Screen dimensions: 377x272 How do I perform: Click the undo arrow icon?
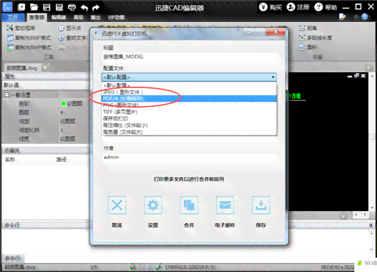click(84, 8)
